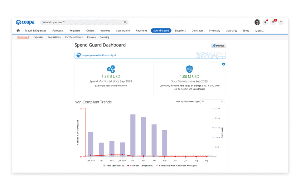Open the Purchase Orders sub-tab link
300x190 pixels.
pos(74,37)
